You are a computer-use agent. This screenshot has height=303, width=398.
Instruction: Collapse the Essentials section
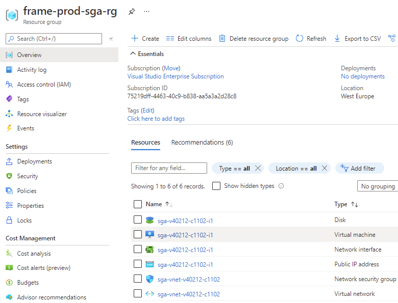click(x=133, y=54)
